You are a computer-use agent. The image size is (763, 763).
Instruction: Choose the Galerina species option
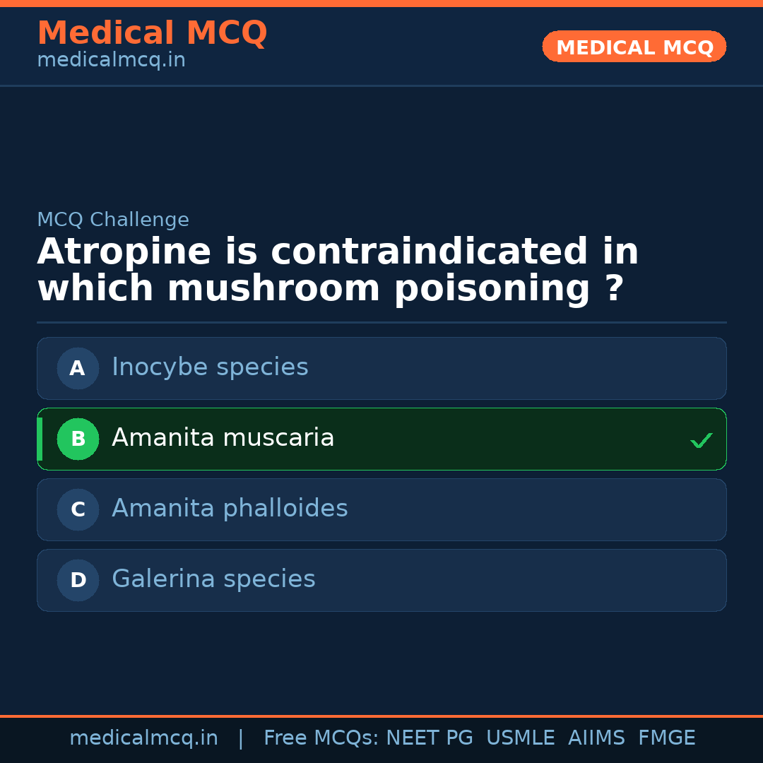tap(213, 579)
